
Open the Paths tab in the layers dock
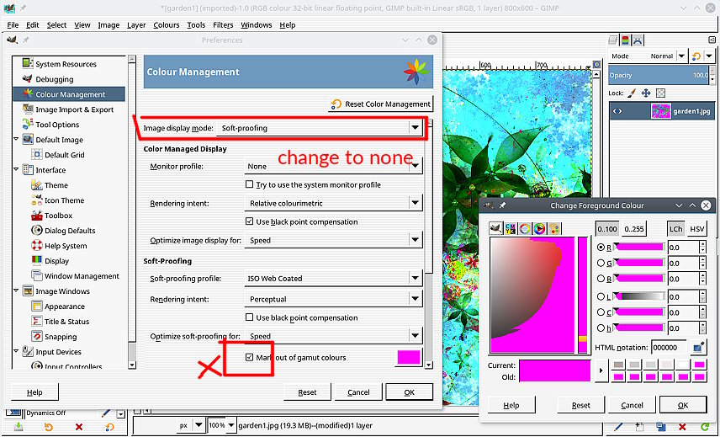click(x=638, y=40)
